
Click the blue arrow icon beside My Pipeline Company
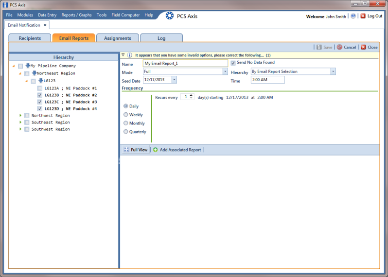[28, 66]
